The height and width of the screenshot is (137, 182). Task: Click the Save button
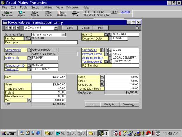click(70, 28)
